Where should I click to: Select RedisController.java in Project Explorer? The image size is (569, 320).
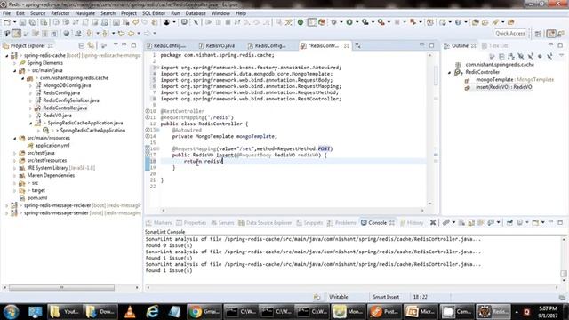[x=65, y=108]
